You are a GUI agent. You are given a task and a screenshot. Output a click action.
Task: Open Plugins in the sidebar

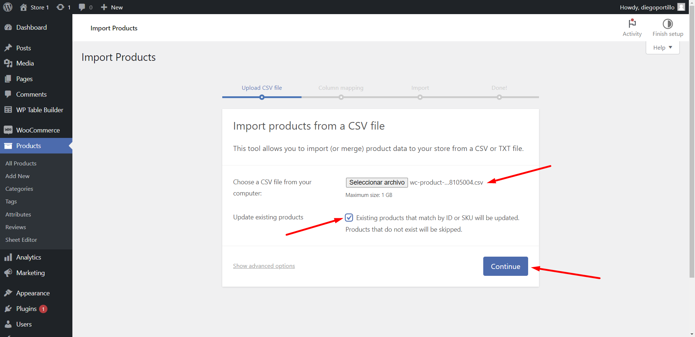[26, 309]
